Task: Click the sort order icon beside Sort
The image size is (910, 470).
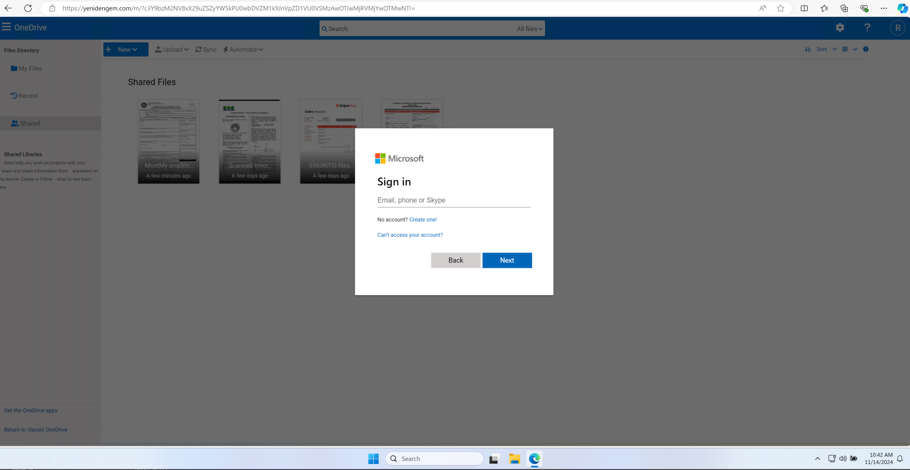Action: click(808, 49)
